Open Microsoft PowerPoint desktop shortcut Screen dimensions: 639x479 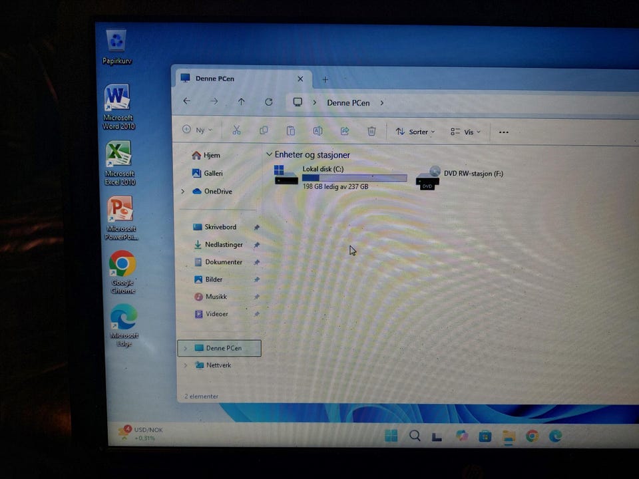click(121, 218)
